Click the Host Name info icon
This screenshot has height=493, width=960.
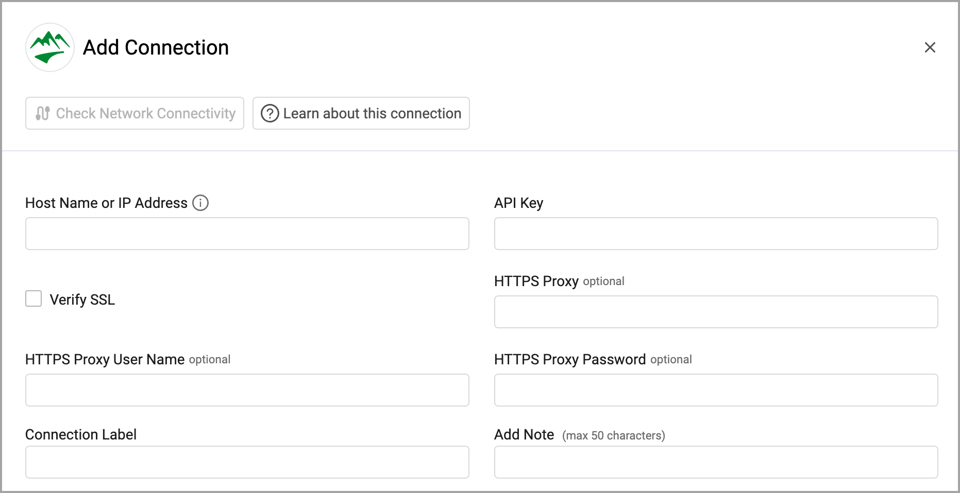click(200, 203)
